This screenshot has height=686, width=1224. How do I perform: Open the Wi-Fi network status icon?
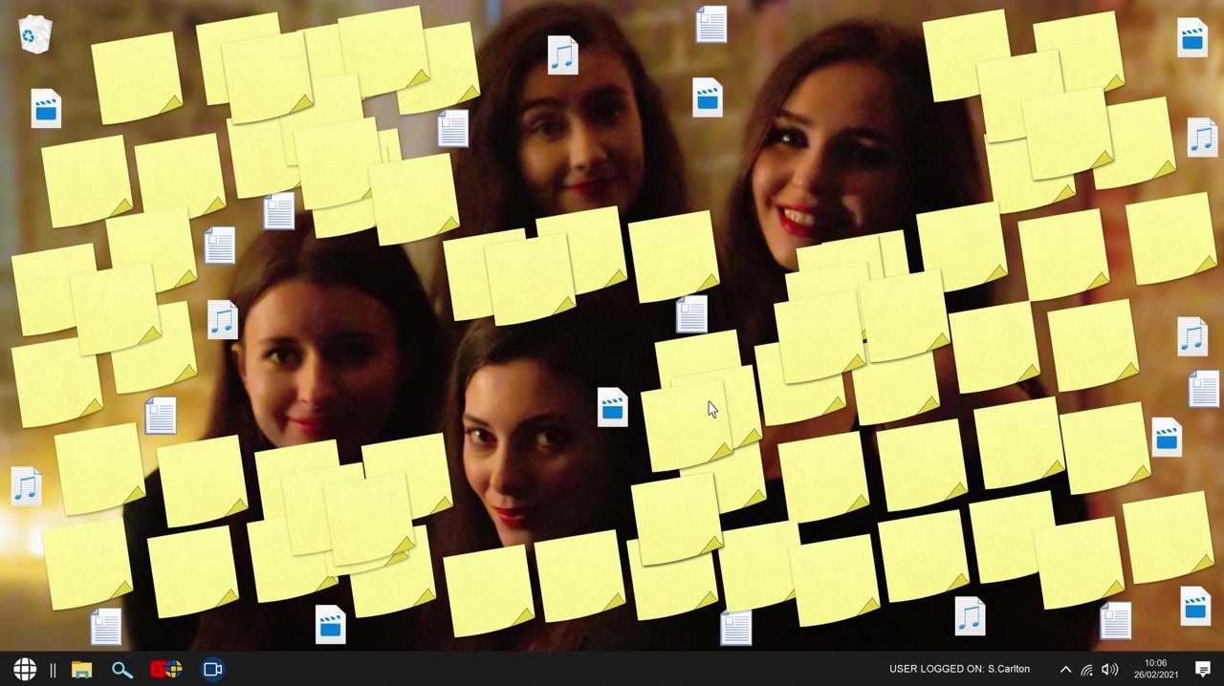pos(1087,669)
